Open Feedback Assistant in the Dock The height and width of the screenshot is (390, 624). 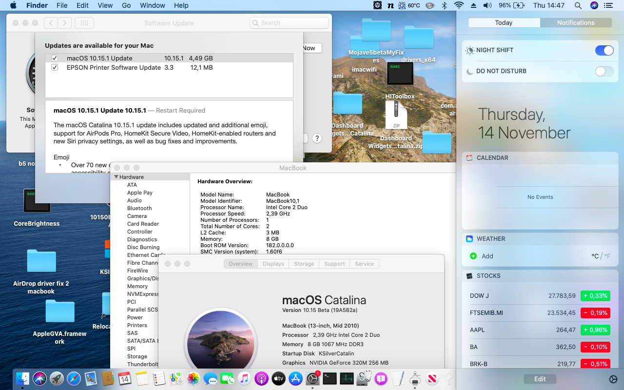coord(381,378)
